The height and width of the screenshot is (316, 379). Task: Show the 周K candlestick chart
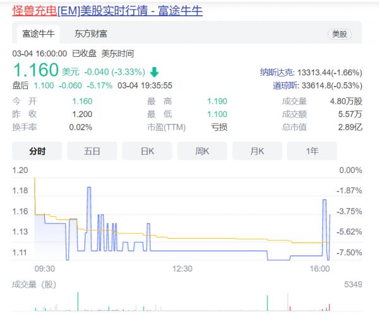(x=202, y=150)
